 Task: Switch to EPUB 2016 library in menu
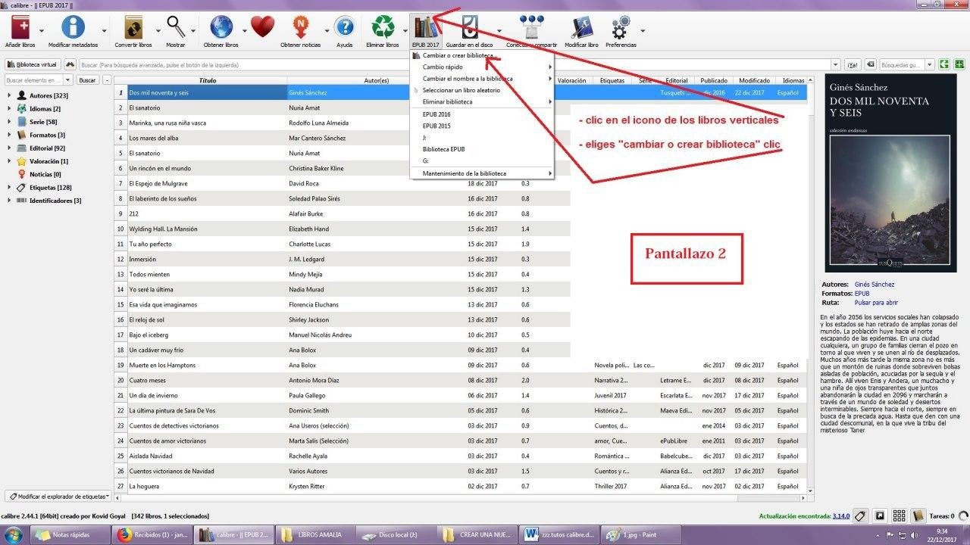[482, 114]
